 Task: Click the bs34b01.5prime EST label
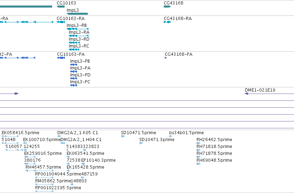(187, 133)
